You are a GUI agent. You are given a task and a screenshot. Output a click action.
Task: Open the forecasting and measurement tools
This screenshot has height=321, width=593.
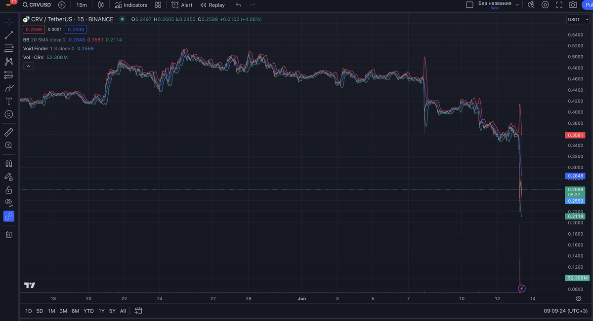[8, 75]
